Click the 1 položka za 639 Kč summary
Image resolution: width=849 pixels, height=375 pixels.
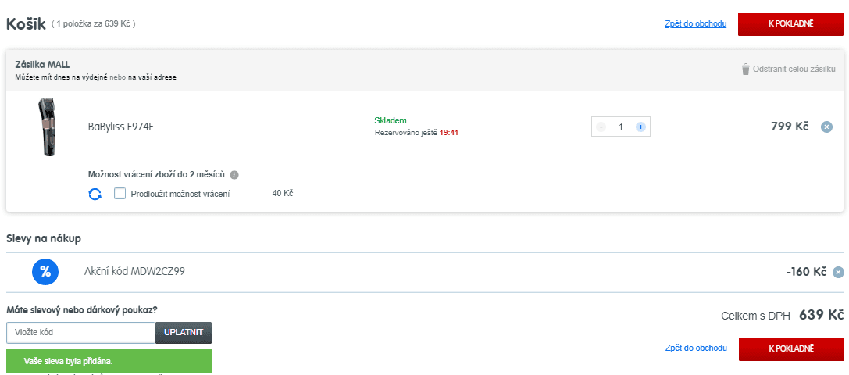tap(93, 24)
